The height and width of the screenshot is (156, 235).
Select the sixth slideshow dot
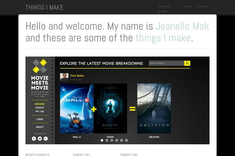[x=127, y=140]
